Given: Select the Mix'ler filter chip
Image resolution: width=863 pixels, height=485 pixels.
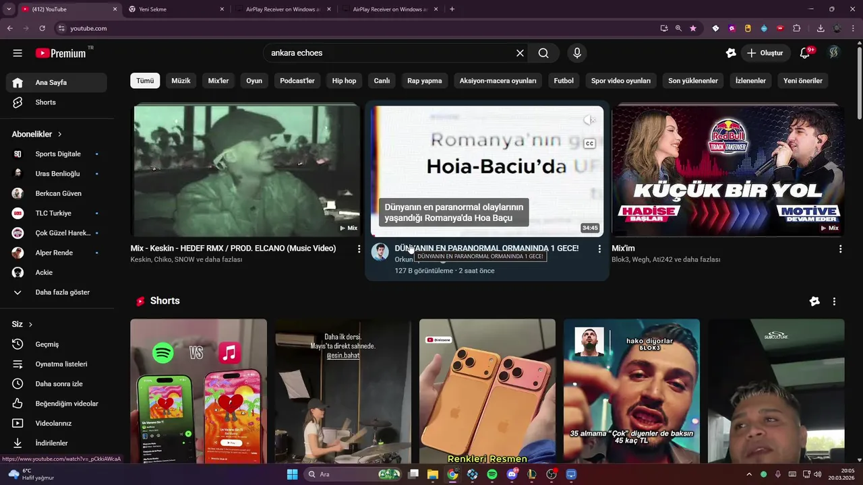Looking at the screenshot, I should 218,81.
